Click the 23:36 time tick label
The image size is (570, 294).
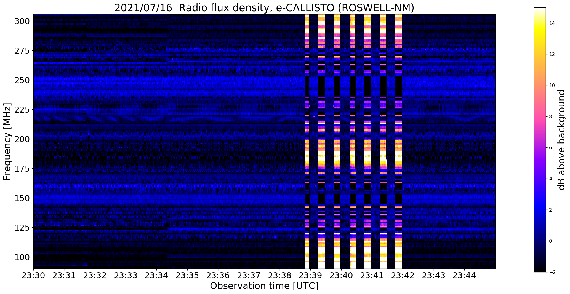tap(218, 276)
